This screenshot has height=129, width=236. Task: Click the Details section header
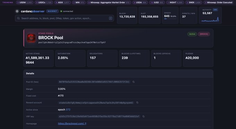(x=118, y=74)
